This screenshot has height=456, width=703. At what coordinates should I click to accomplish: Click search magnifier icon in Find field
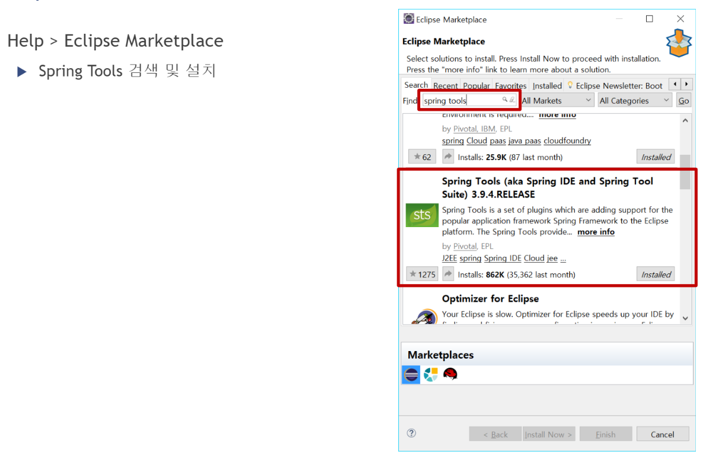505,100
